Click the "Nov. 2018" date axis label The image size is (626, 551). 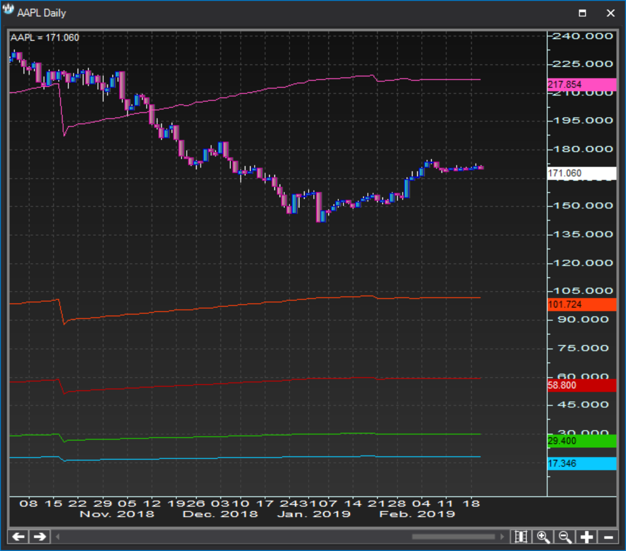pos(117,514)
